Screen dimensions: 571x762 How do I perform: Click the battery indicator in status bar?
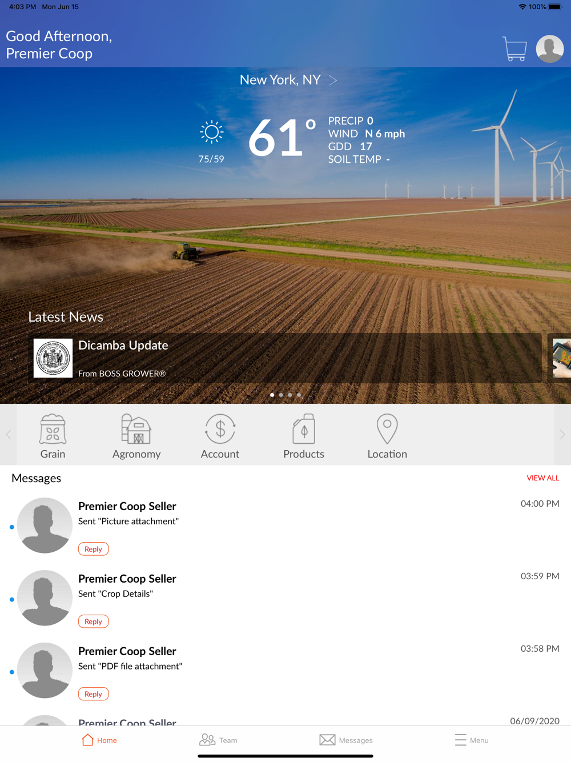coord(555,7)
